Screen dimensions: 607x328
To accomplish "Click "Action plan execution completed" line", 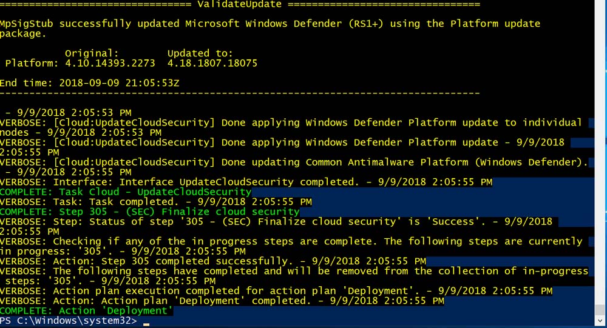I will 276,291.
